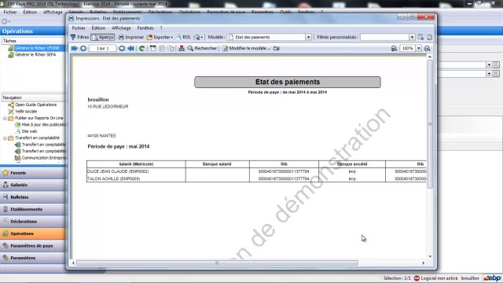Click the ebp logo in status bar

click(x=493, y=277)
